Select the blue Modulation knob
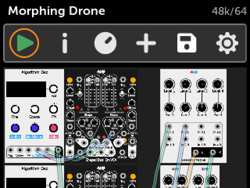Viewport: 250px width, 188px height. tap(35, 128)
